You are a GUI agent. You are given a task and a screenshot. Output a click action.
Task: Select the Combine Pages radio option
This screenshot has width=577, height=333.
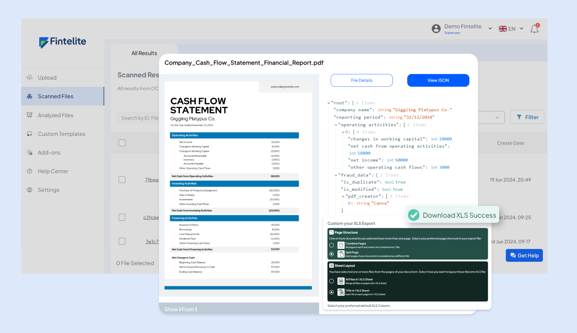332,245
